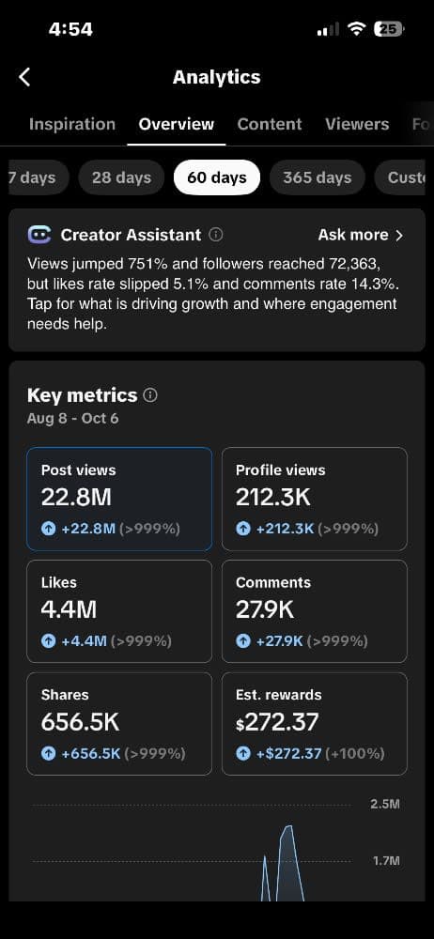Expand Creator Assistant with Ask more chevron
The width and height of the screenshot is (434, 939).
click(361, 235)
